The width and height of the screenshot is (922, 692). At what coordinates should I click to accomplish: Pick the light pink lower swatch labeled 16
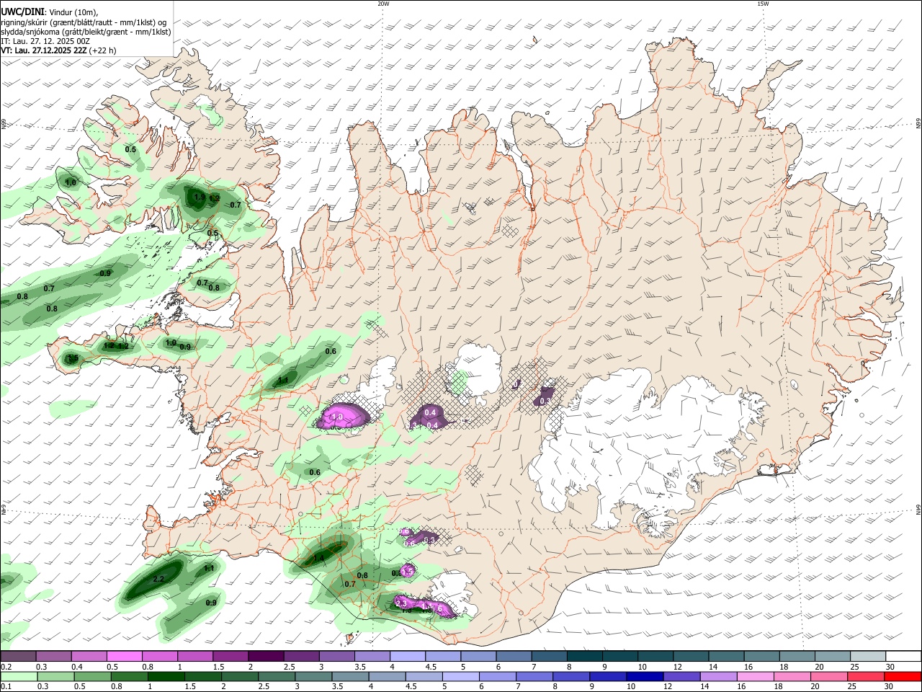(756, 676)
